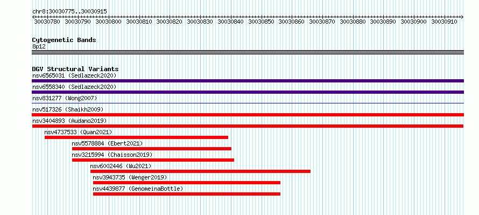The image size is (479, 215).
Task: Select the red bar under nsv3943735
Action: tap(187, 183)
